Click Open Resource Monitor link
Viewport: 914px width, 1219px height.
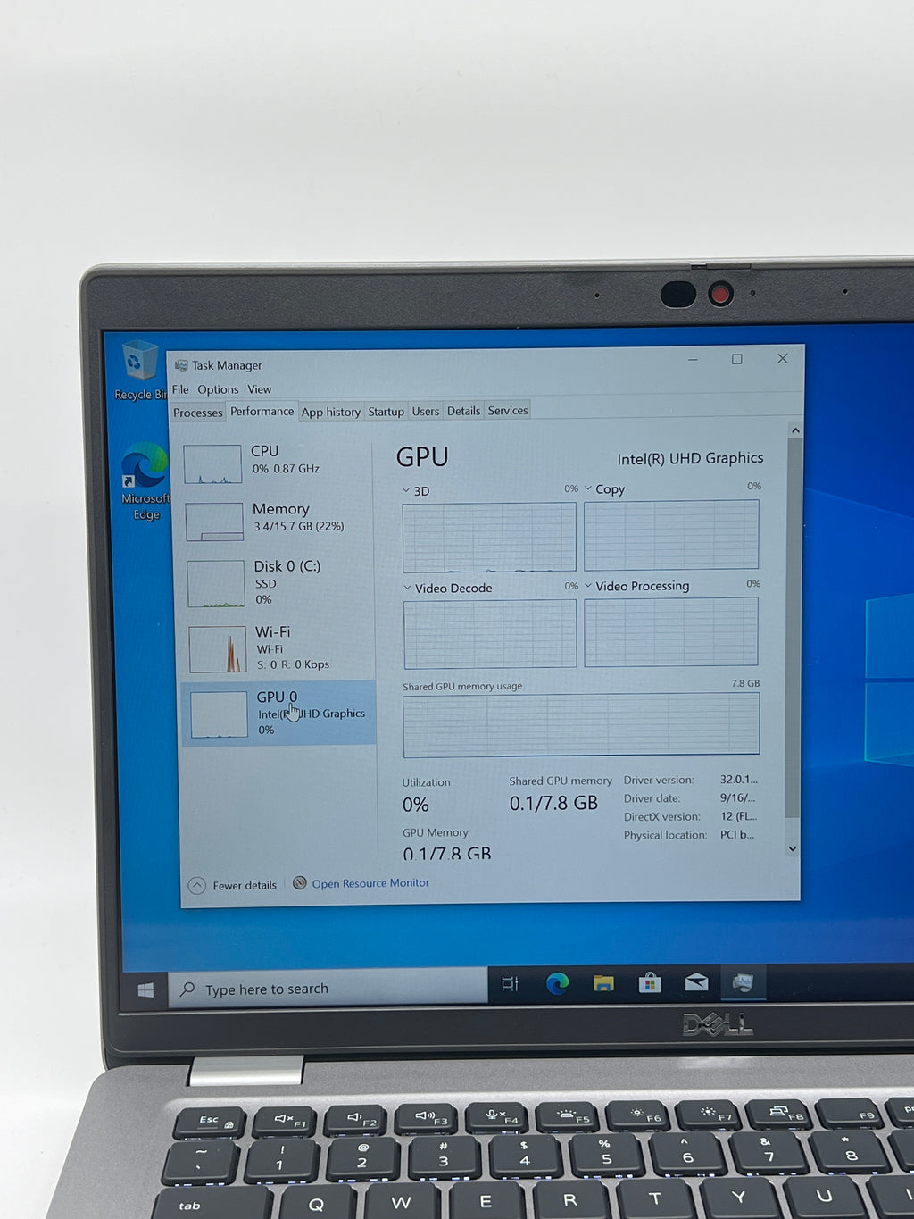pos(370,883)
